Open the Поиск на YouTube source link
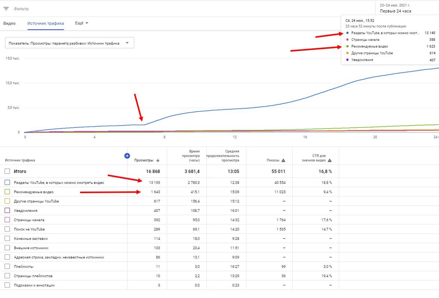 (29, 229)
